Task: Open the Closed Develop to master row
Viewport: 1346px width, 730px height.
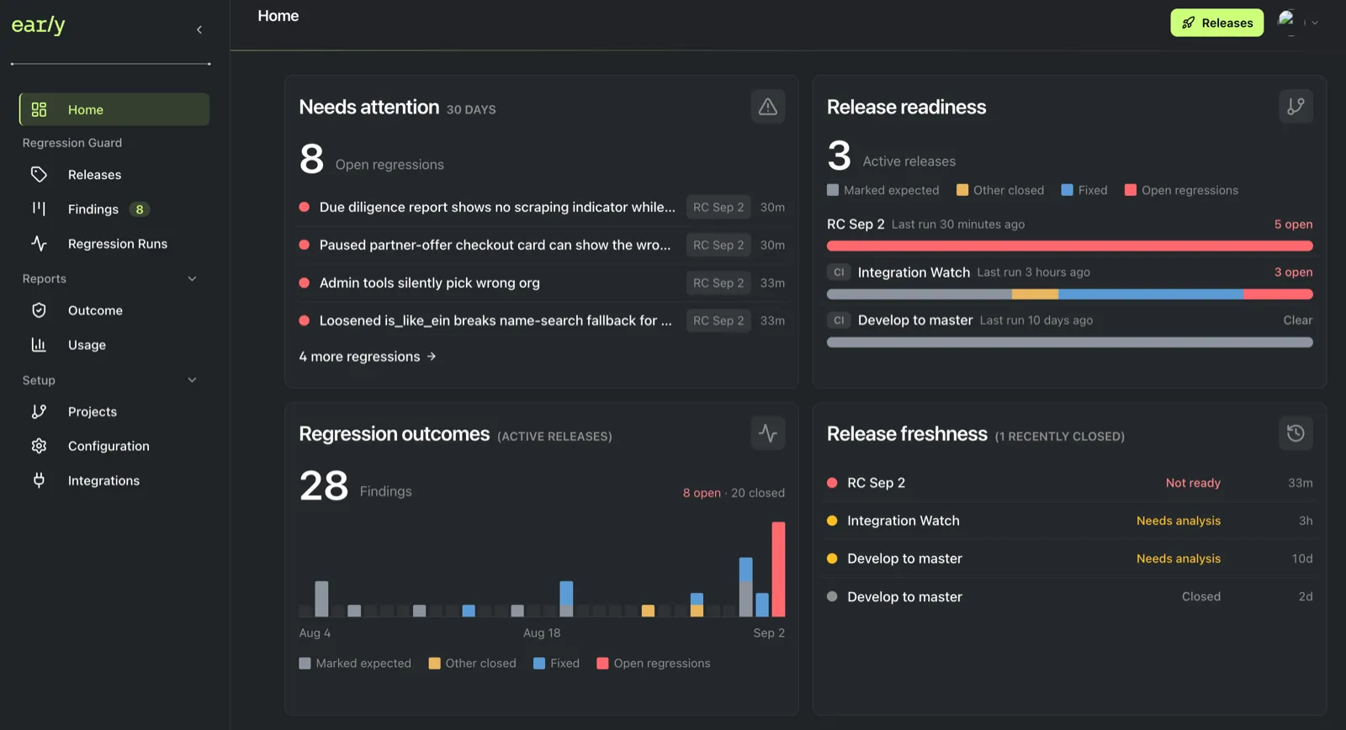Action: tap(1069, 596)
